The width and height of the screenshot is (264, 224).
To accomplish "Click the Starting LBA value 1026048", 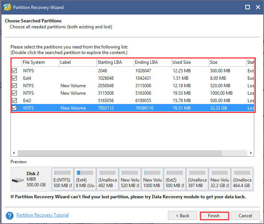I will pos(106,78).
